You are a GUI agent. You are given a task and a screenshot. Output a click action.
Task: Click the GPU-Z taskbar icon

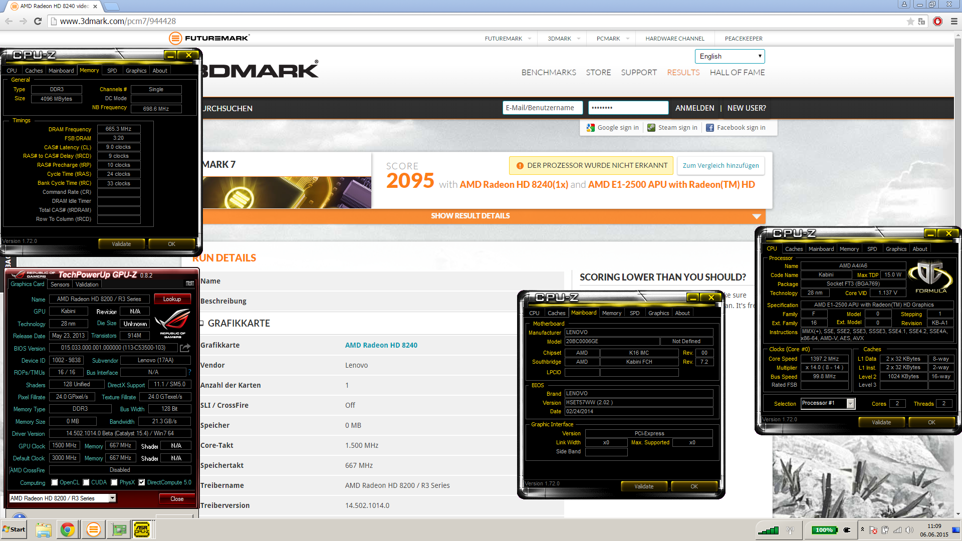pos(119,529)
